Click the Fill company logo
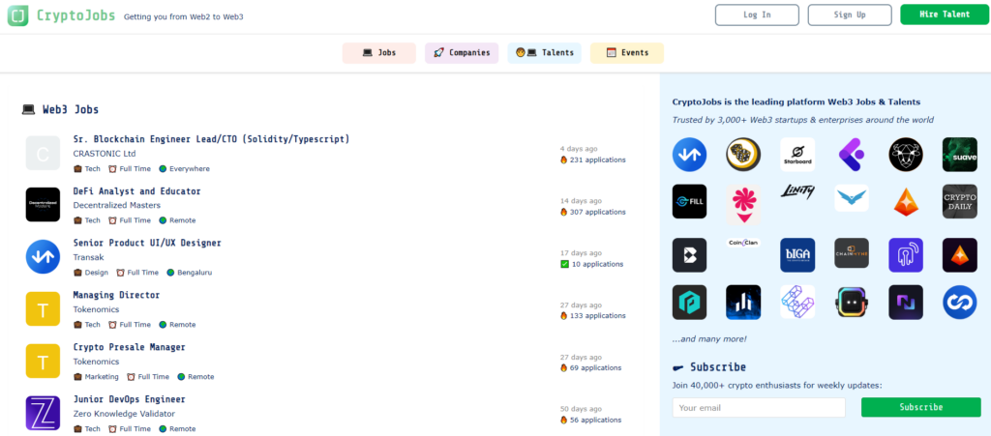 (x=689, y=202)
